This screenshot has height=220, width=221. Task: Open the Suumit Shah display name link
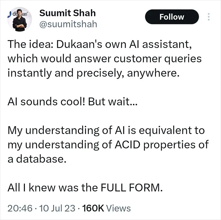point(68,13)
